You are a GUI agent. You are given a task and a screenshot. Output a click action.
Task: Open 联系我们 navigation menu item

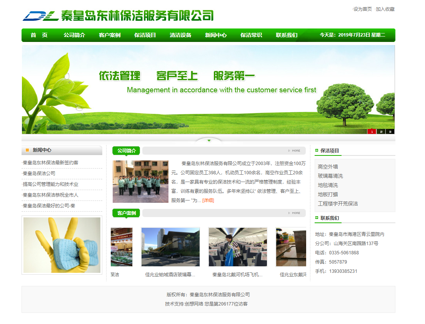[x=287, y=35]
